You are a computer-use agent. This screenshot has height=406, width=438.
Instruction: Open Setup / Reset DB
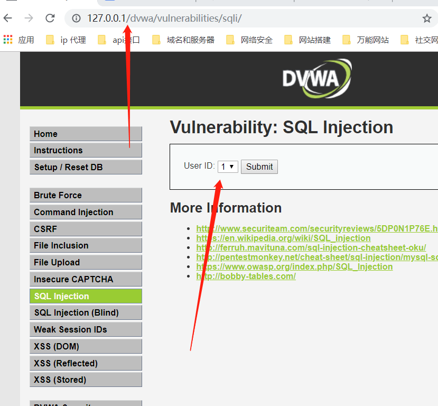pyautogui.click(x=86, y=167)
